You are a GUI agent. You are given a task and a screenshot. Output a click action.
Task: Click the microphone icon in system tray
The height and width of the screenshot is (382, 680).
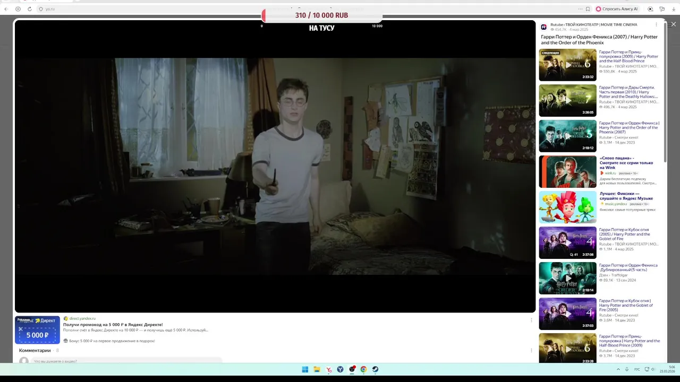point(627,369)
